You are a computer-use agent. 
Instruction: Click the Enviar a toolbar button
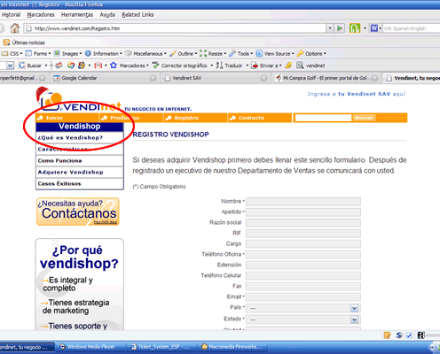point(265,65)
